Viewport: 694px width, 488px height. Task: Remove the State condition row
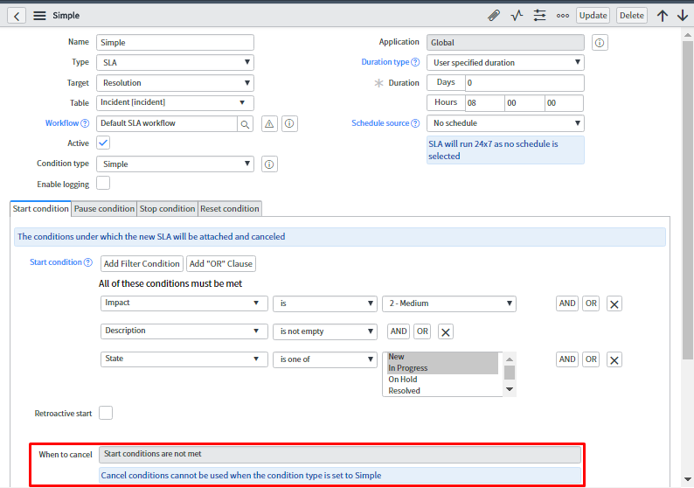pos(614,360)
